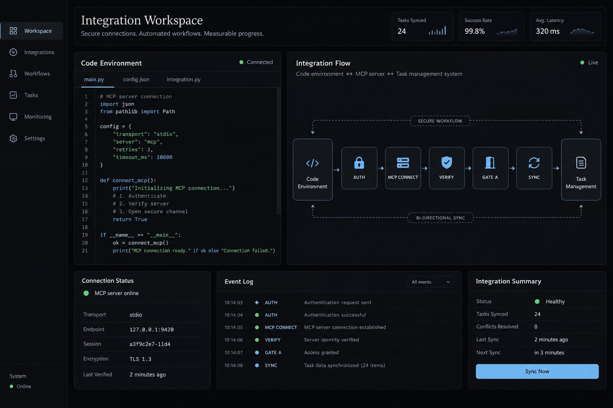Click the Tasks Synced bar chart
Image resolution: width=613 pixels, height=408 pixels.
tap(437, 31)
